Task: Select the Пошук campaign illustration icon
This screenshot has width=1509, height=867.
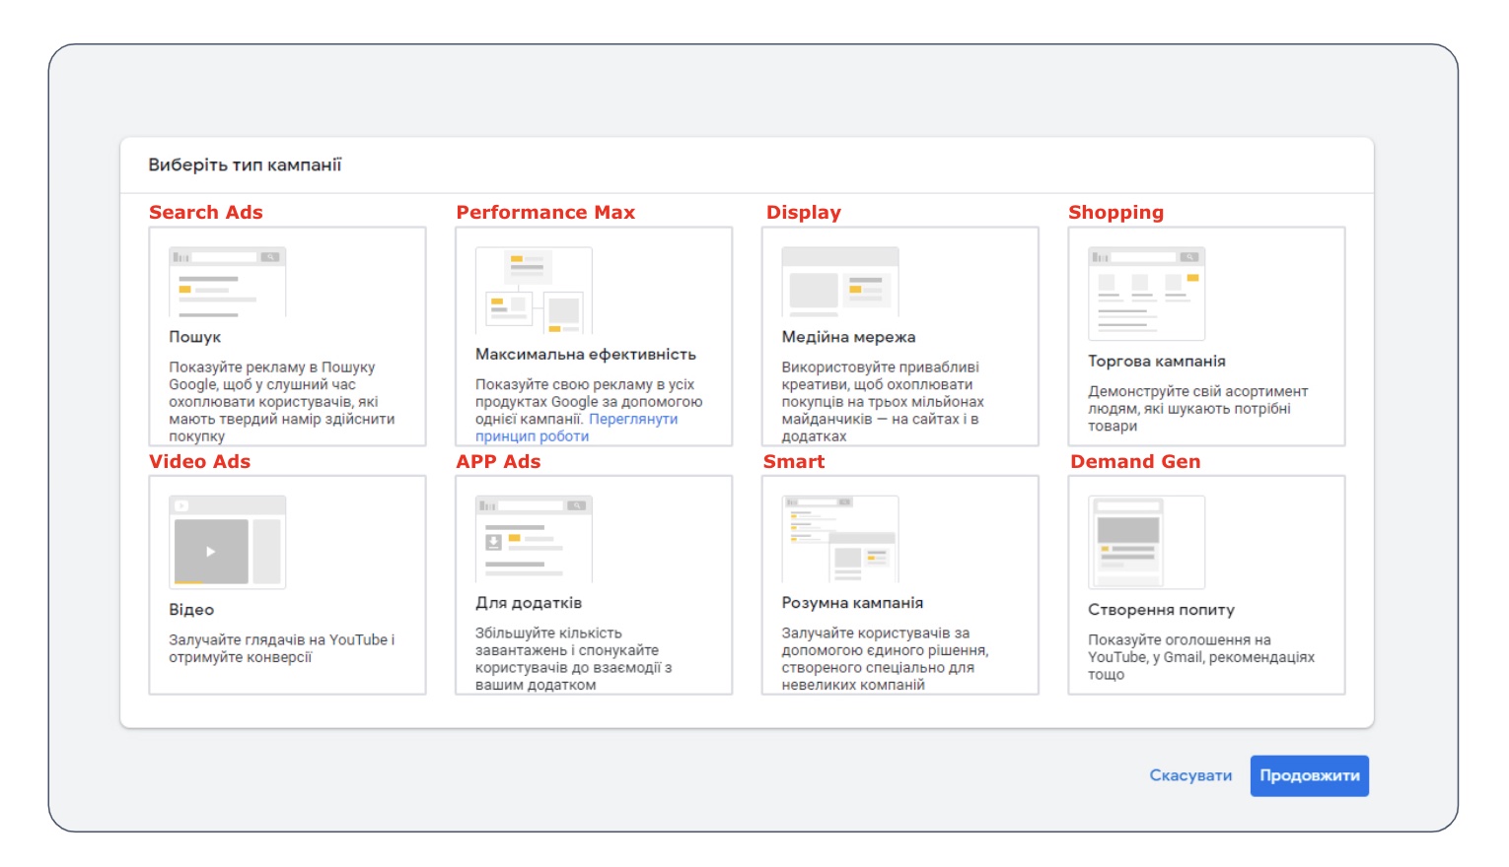Action: tap(228, 282)
